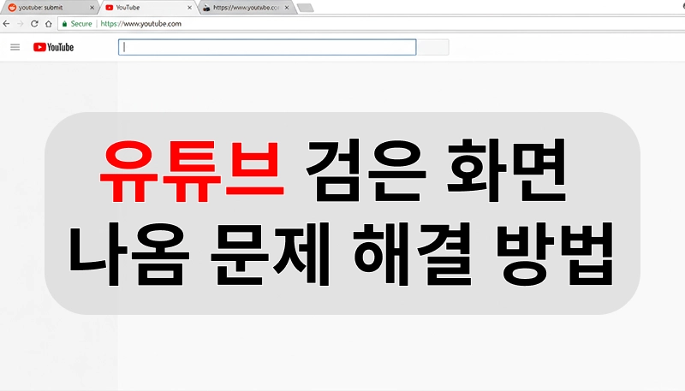The height and width of the screenshot is (391, 685).
Task: Open the YouTube hamburger guide menu
Action: pyautogui.click(x=15, y=47)
